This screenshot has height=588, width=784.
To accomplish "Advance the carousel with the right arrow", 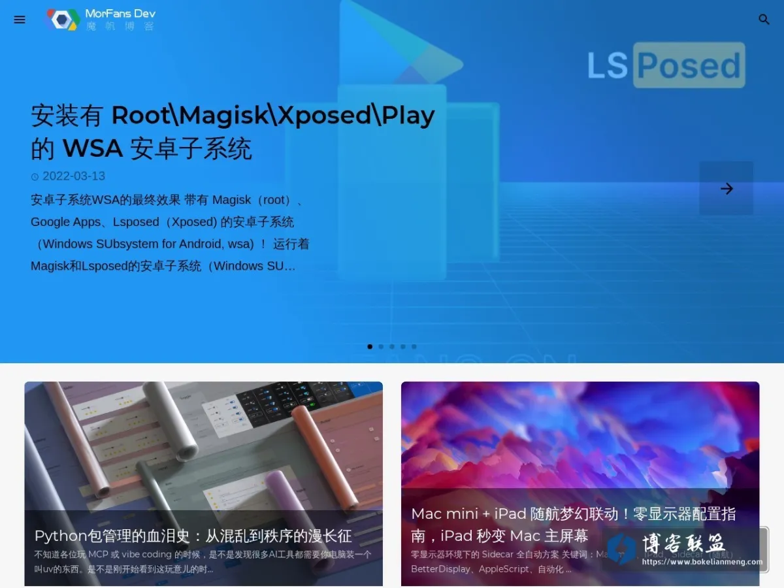I will 727,188.
